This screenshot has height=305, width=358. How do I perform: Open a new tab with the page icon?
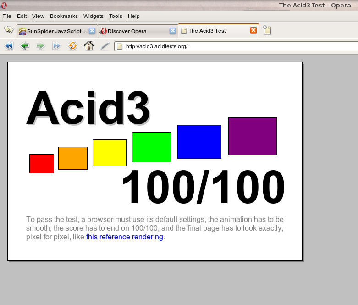click(267, 30)
